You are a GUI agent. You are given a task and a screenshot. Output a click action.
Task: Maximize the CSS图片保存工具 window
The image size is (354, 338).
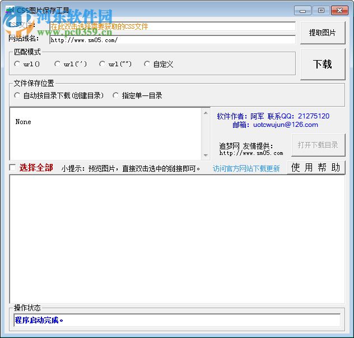pyautogui.click(x=321, y=11)
